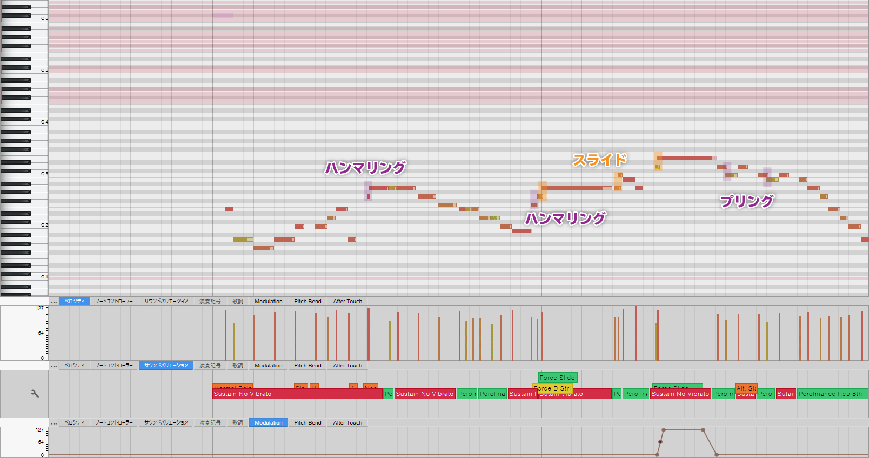Select the red Sutaii variation block

pos(786,394)
